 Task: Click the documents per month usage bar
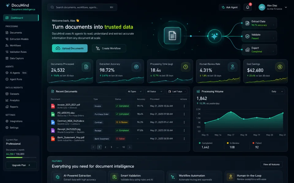[x=21, y=158]
